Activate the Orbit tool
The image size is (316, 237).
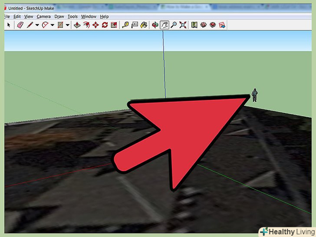point(155,25)
